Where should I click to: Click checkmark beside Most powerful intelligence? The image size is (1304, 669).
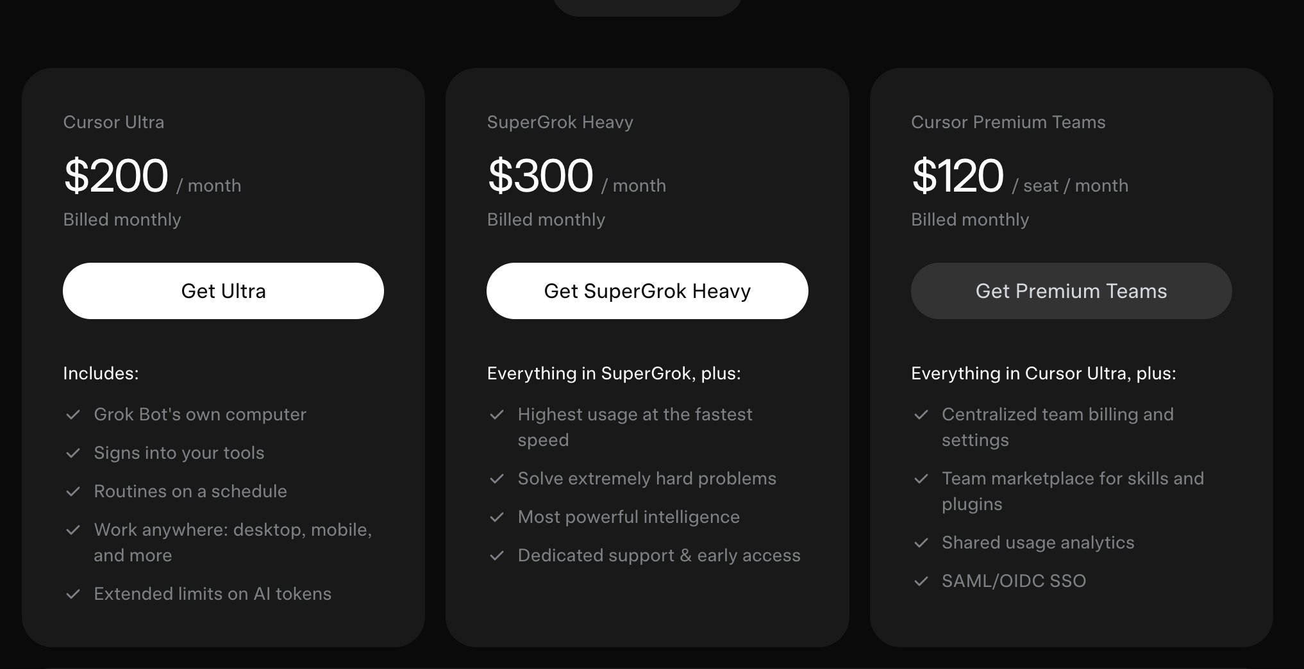click(x=497, y=517)
